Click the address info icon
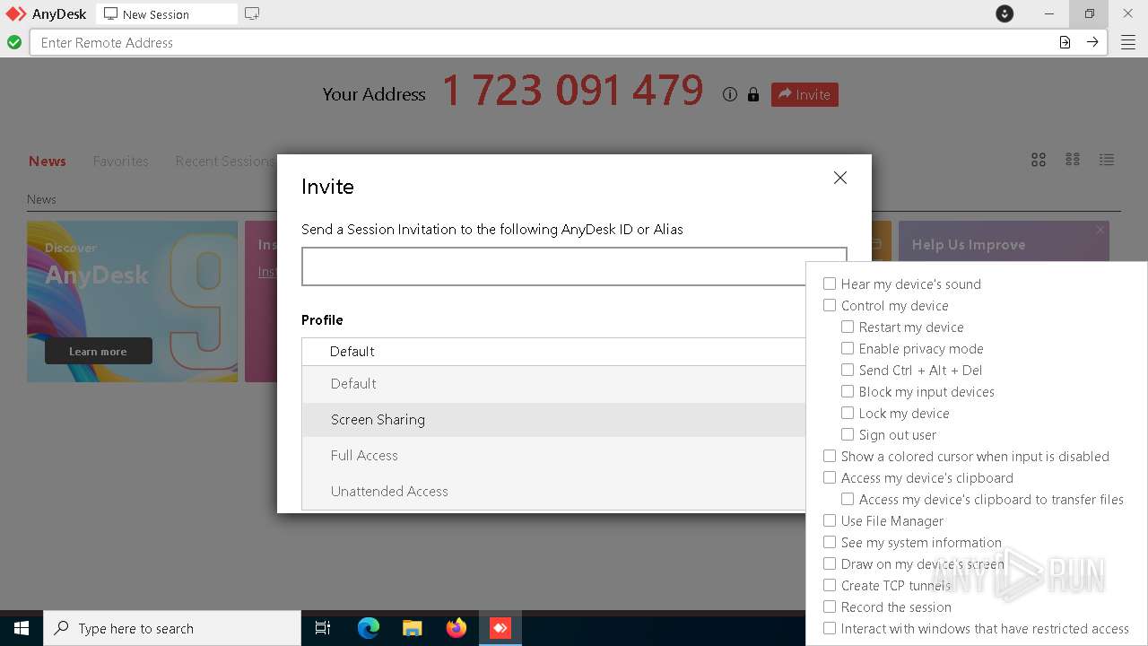 pos(730,94)
